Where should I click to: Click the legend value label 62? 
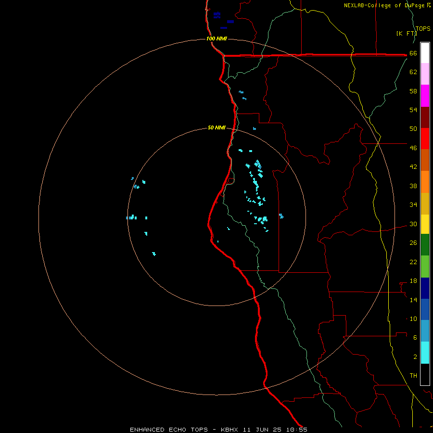pos(413,72)
